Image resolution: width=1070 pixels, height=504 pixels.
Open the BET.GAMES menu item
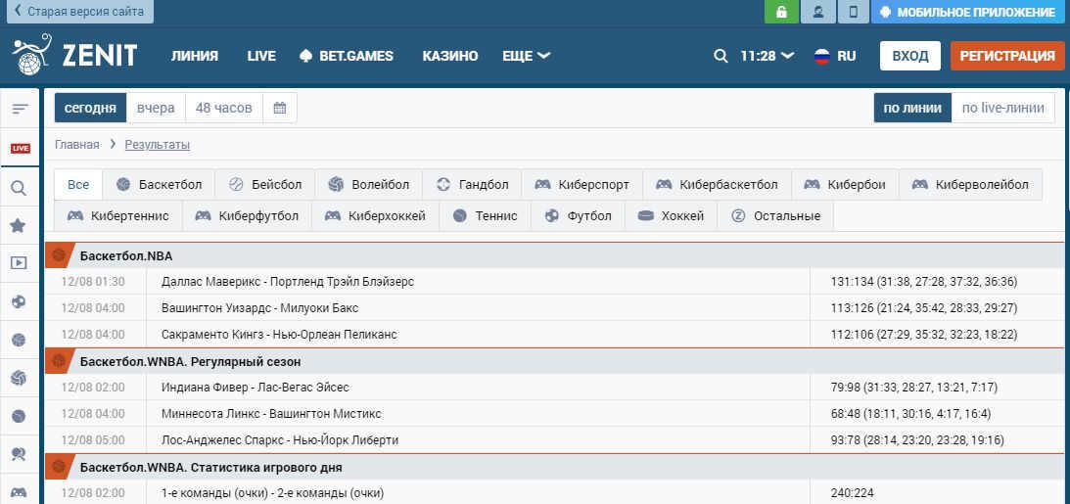(347, 56)
